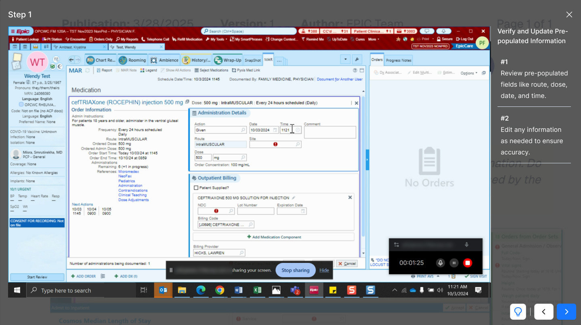Click the Log Out button
This screenshot has height=325, width=581.
464,39
